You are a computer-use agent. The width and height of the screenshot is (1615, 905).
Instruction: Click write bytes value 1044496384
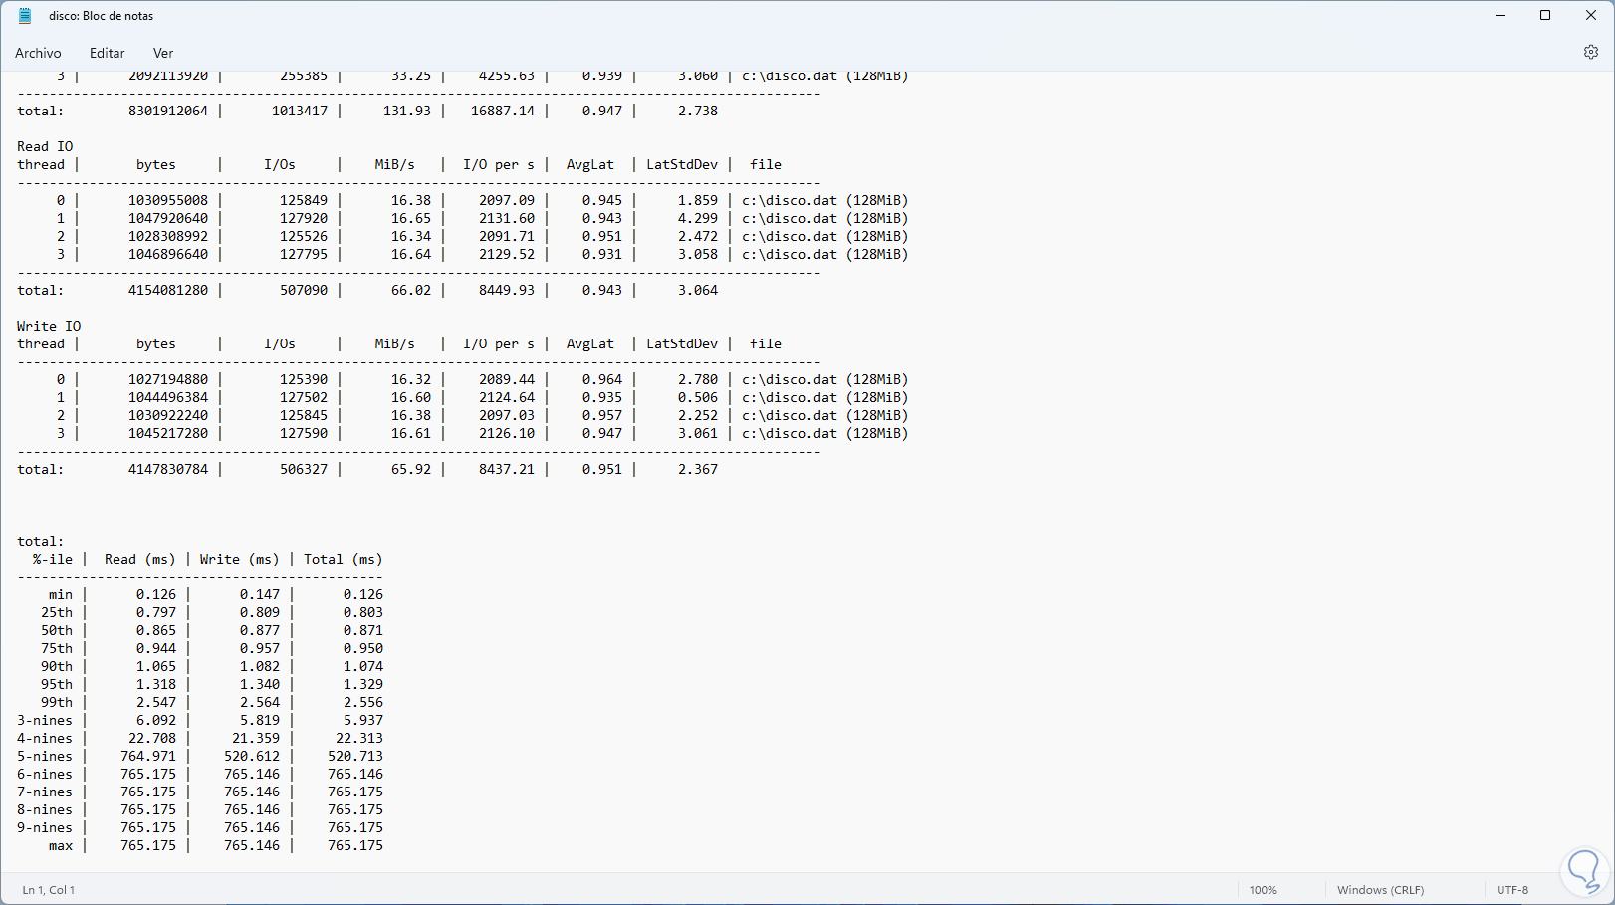click(x=168, y=397)
